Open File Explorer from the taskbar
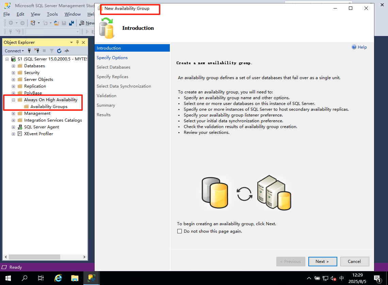388x285 pixels. click(x=75, y=278)
